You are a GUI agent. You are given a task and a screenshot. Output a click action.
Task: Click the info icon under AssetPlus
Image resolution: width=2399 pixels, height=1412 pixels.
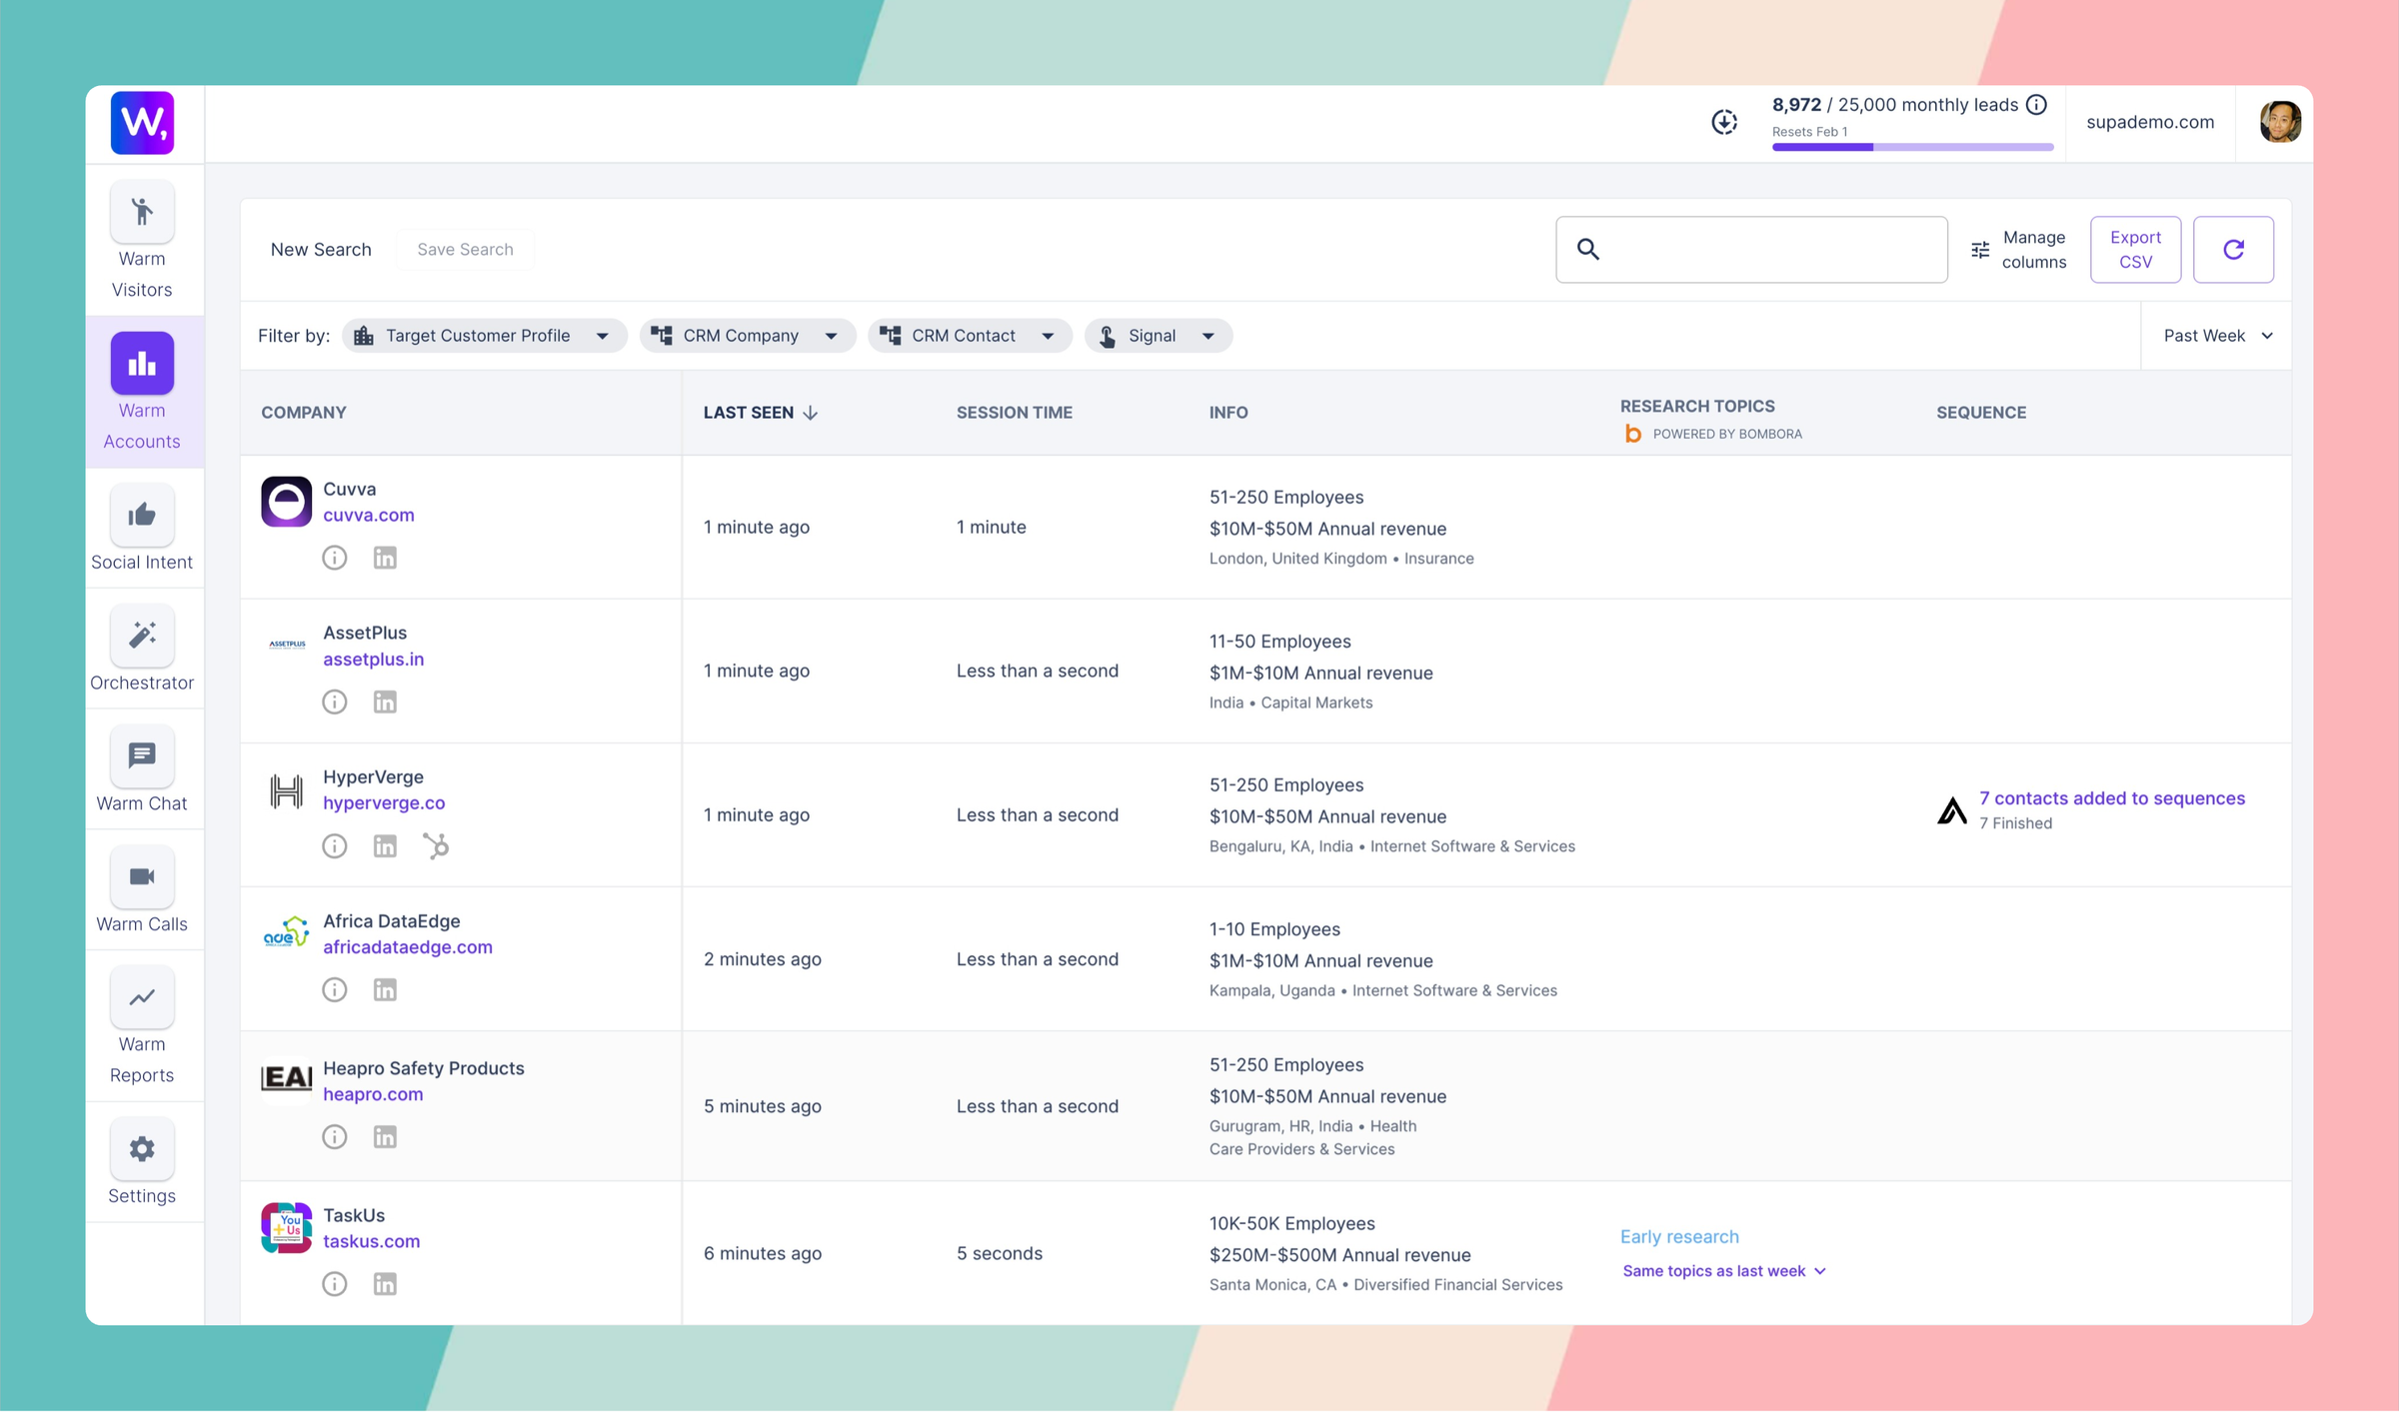tap(334, 702)
